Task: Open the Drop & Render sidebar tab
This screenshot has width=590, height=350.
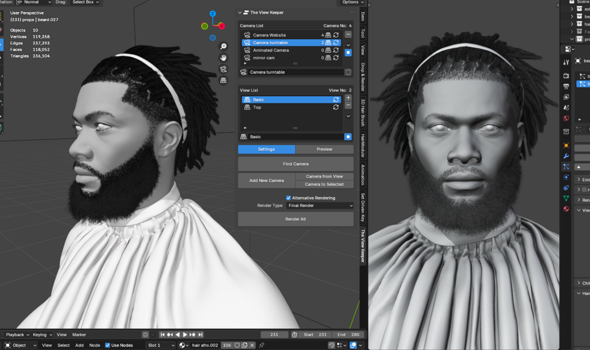Action: coord(363,77)
